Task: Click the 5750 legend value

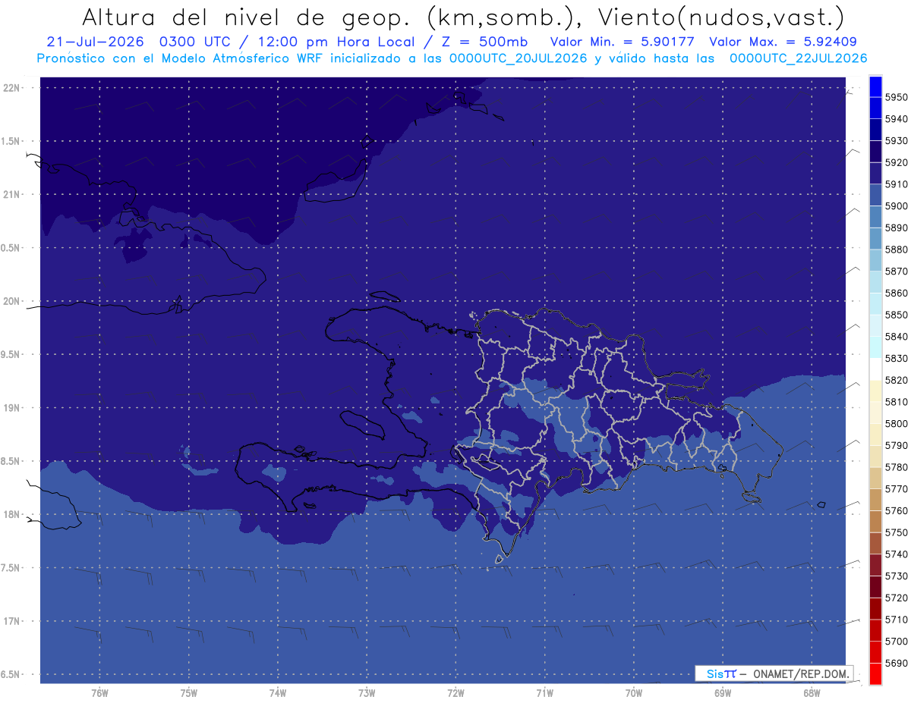Action: [896, 532]
